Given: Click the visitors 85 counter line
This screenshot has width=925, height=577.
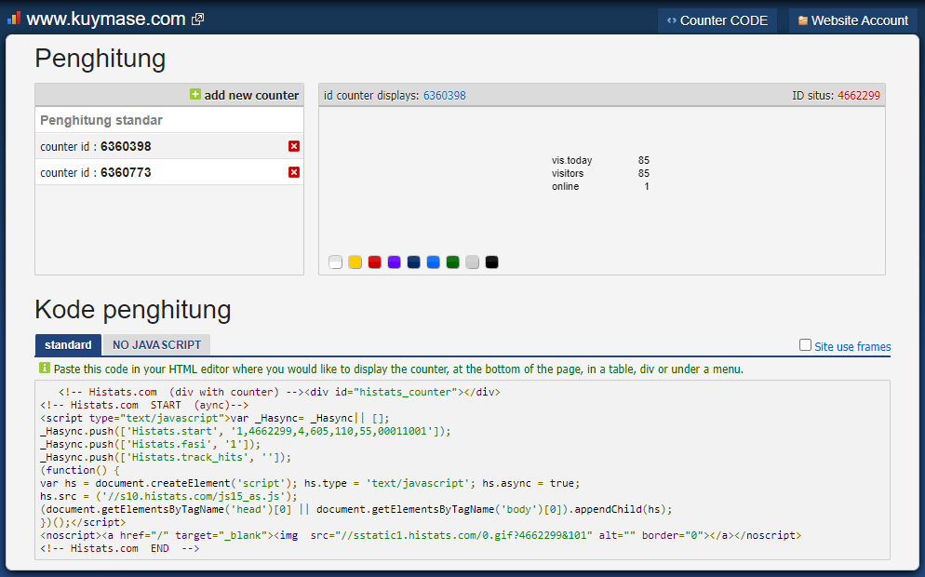Looking at the screenshot, I should [x=600, y=173].
